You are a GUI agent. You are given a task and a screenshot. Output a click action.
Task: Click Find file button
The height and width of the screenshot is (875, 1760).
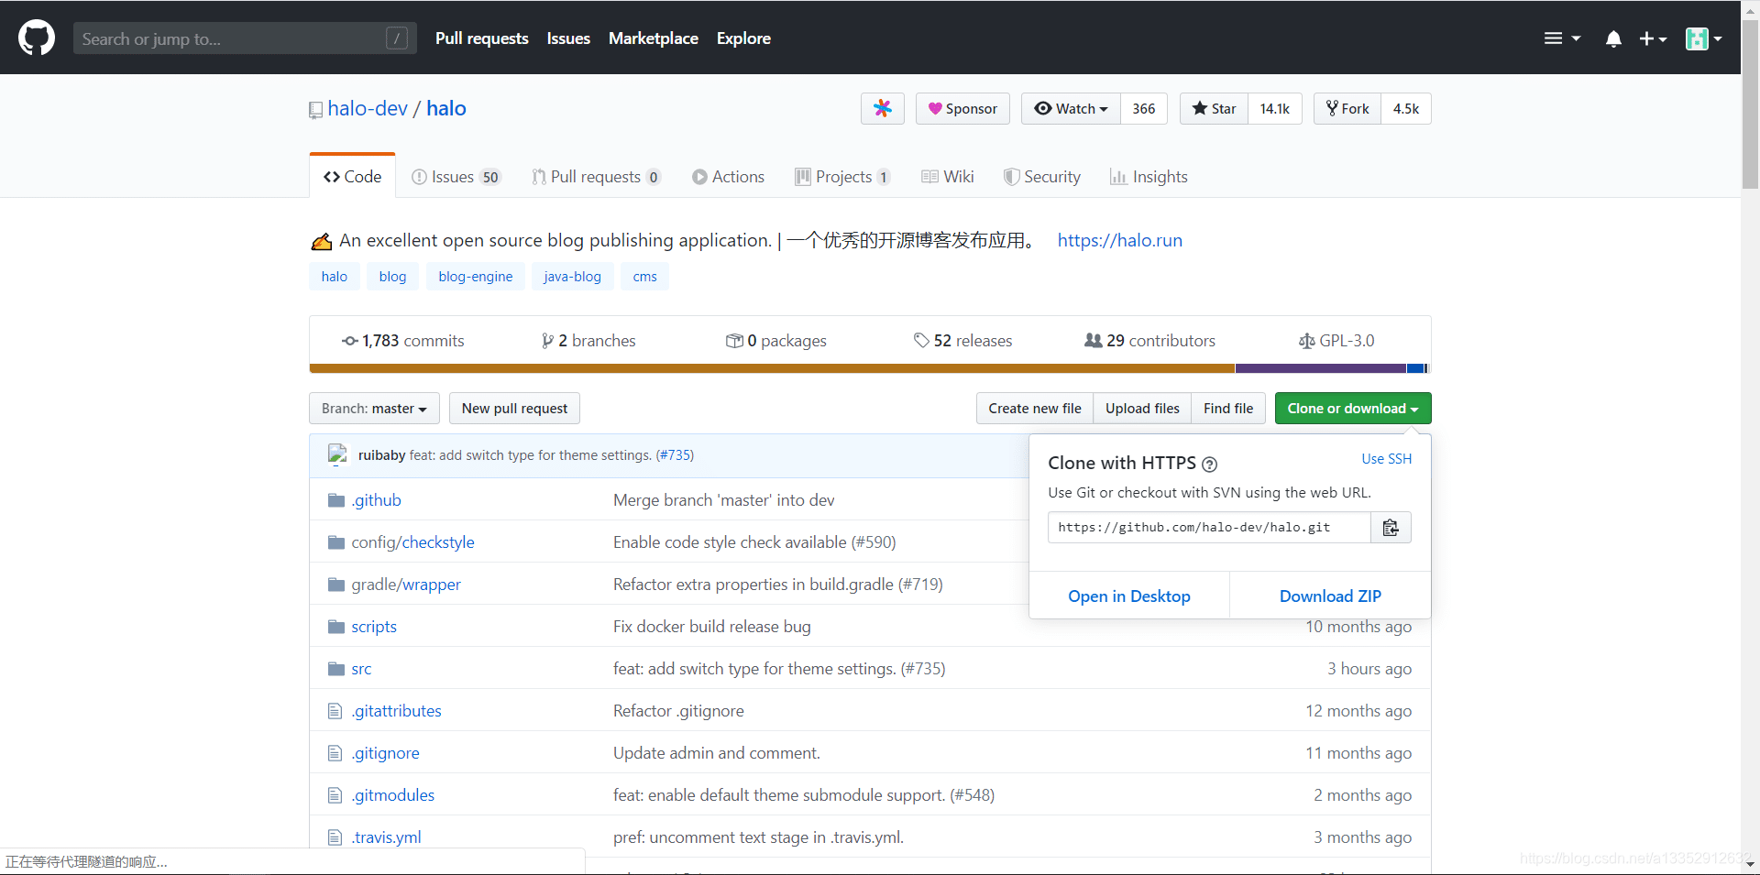click(1228, 409)
